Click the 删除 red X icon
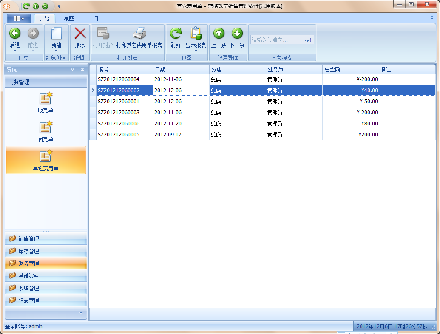This screenshot has width=440, height=334. (79, 34)
